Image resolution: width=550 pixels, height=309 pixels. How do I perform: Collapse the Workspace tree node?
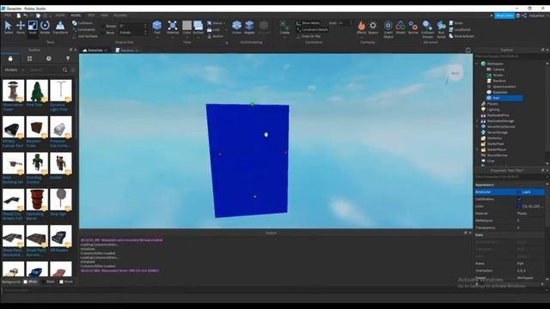(x=477, y=64)
